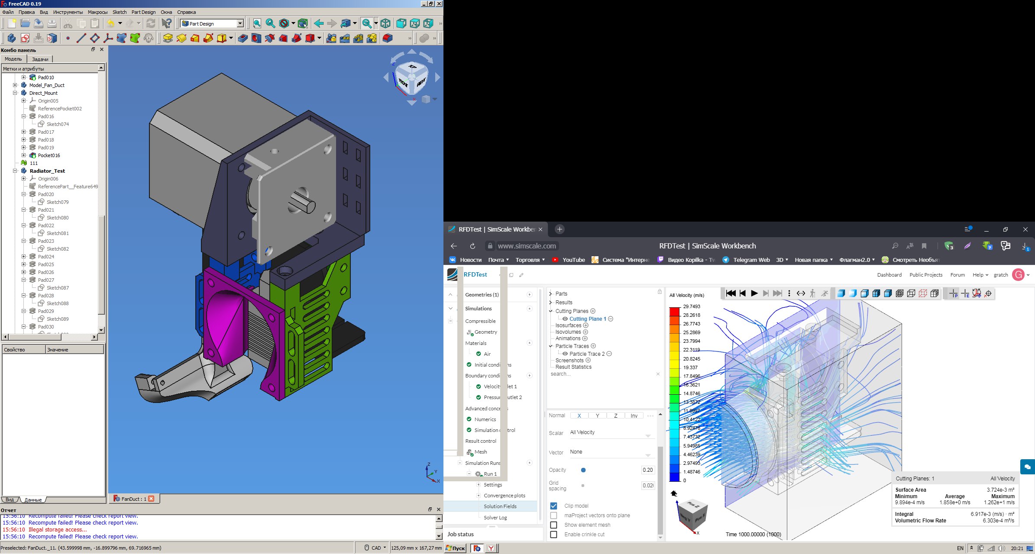Open Solver Log in simulation tree
The height and width of the screenshot is (554, 1035).
[x=495, y=518]
